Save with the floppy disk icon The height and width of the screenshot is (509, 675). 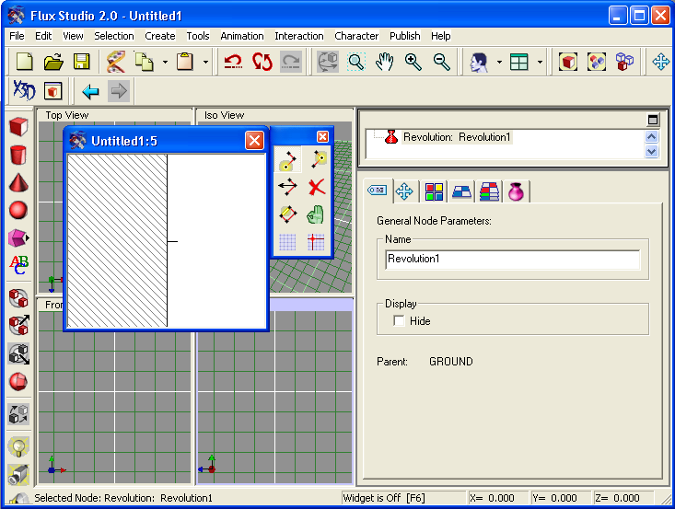pos(81,62)
